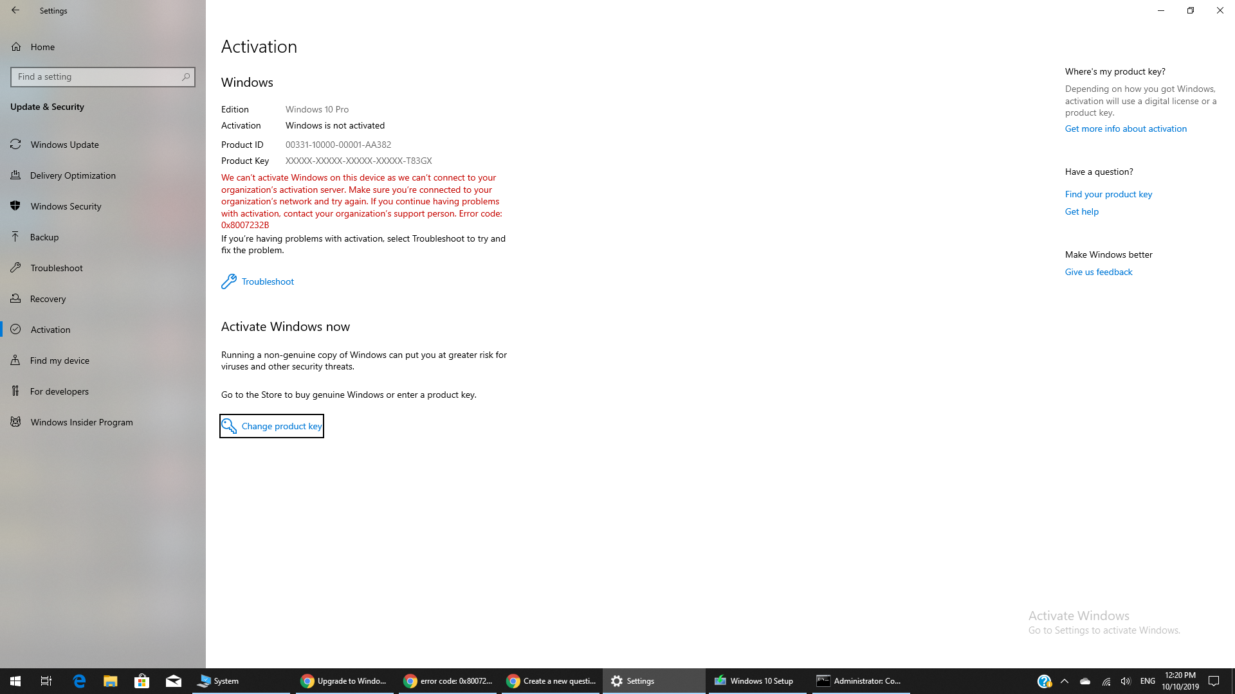1235x694 pixels.
Task: Restore down the Settings window
Action: (x=1191, y=10)
